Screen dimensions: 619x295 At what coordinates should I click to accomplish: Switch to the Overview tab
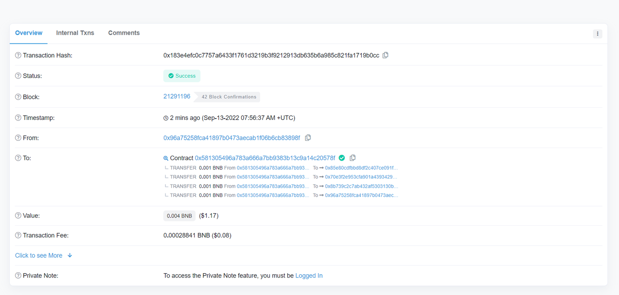click(x=29, y=33)
